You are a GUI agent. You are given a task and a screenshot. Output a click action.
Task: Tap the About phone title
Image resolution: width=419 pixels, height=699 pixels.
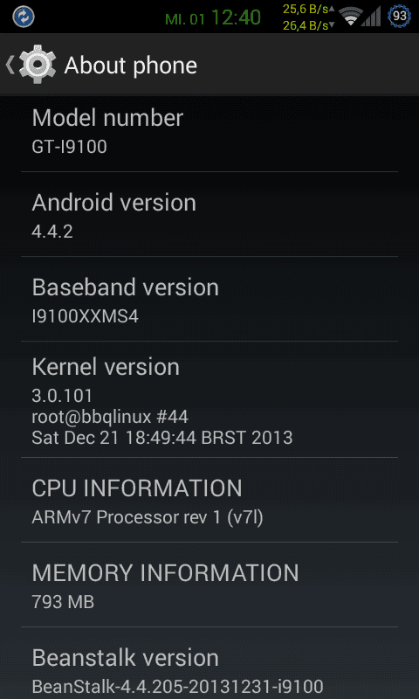coord(130,66)
